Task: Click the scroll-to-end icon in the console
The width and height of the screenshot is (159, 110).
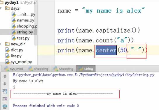Action: (x=5, y=99)
